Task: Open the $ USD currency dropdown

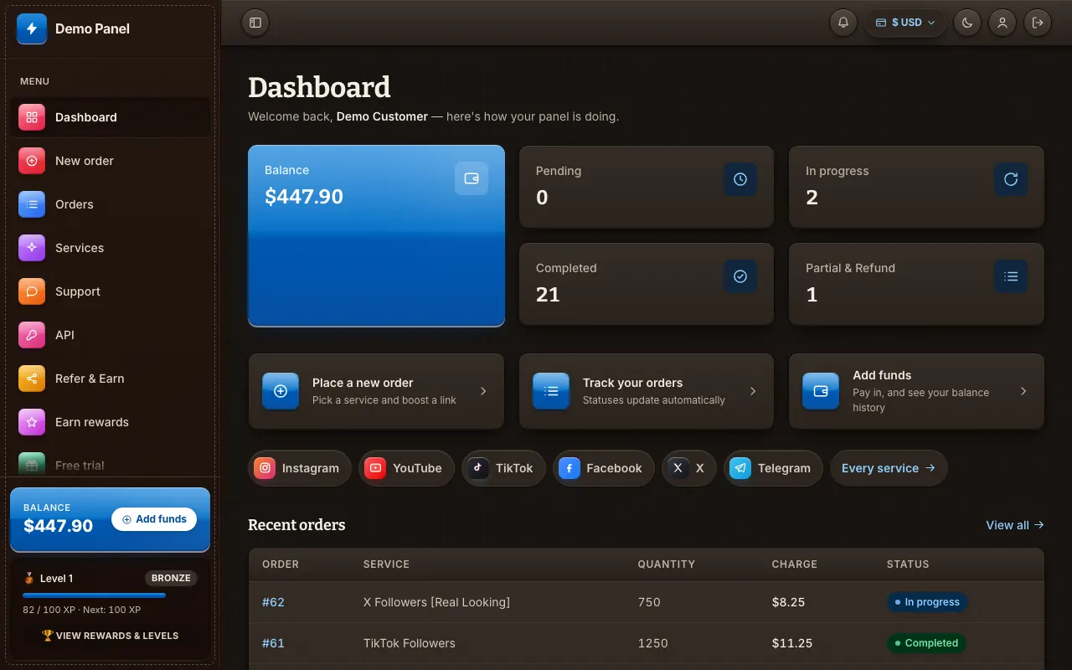Action: [x=905, y=23]
